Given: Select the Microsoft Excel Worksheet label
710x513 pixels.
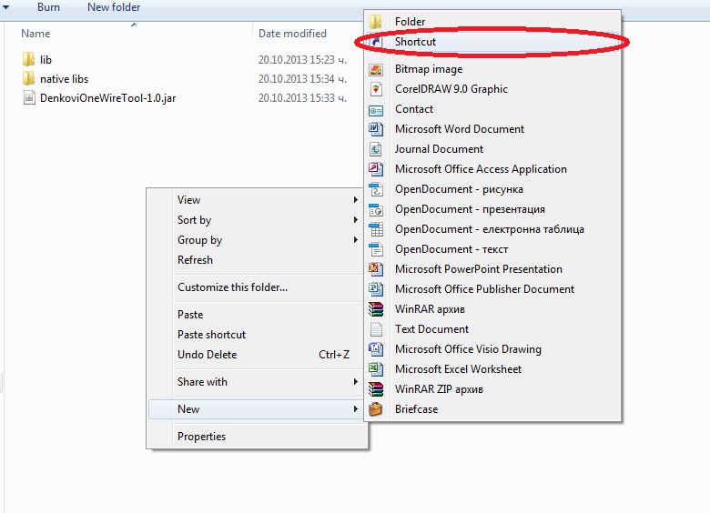Looking at the screenshot, I should tap(458, 369).
